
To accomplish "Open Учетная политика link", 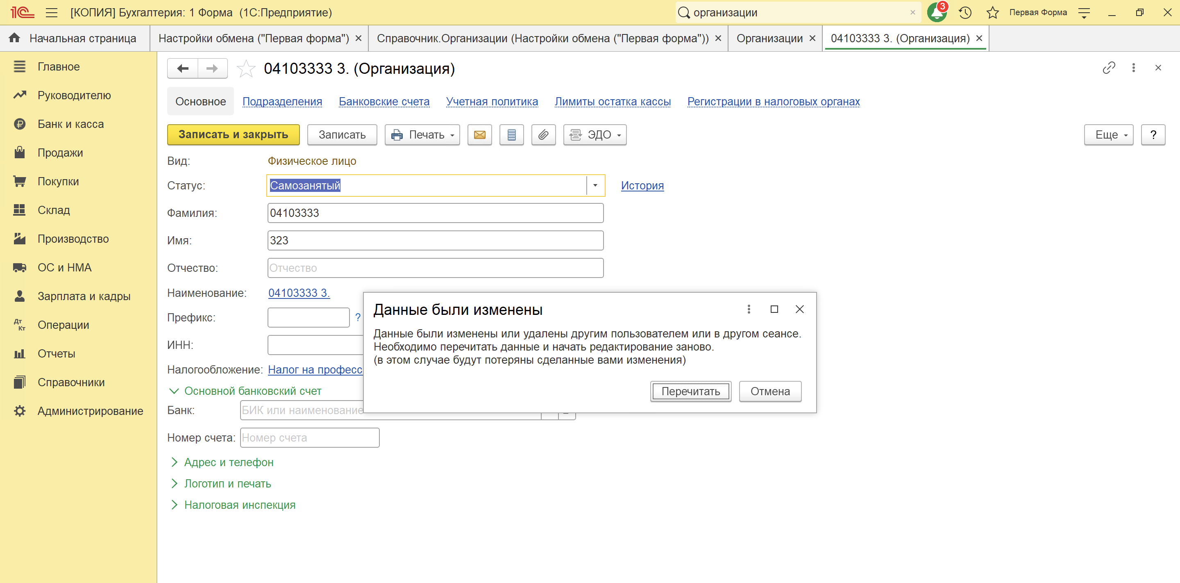I will 492,101.
